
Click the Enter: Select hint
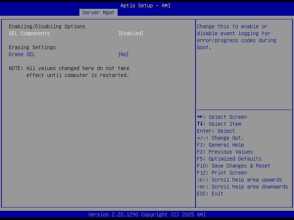216,131
